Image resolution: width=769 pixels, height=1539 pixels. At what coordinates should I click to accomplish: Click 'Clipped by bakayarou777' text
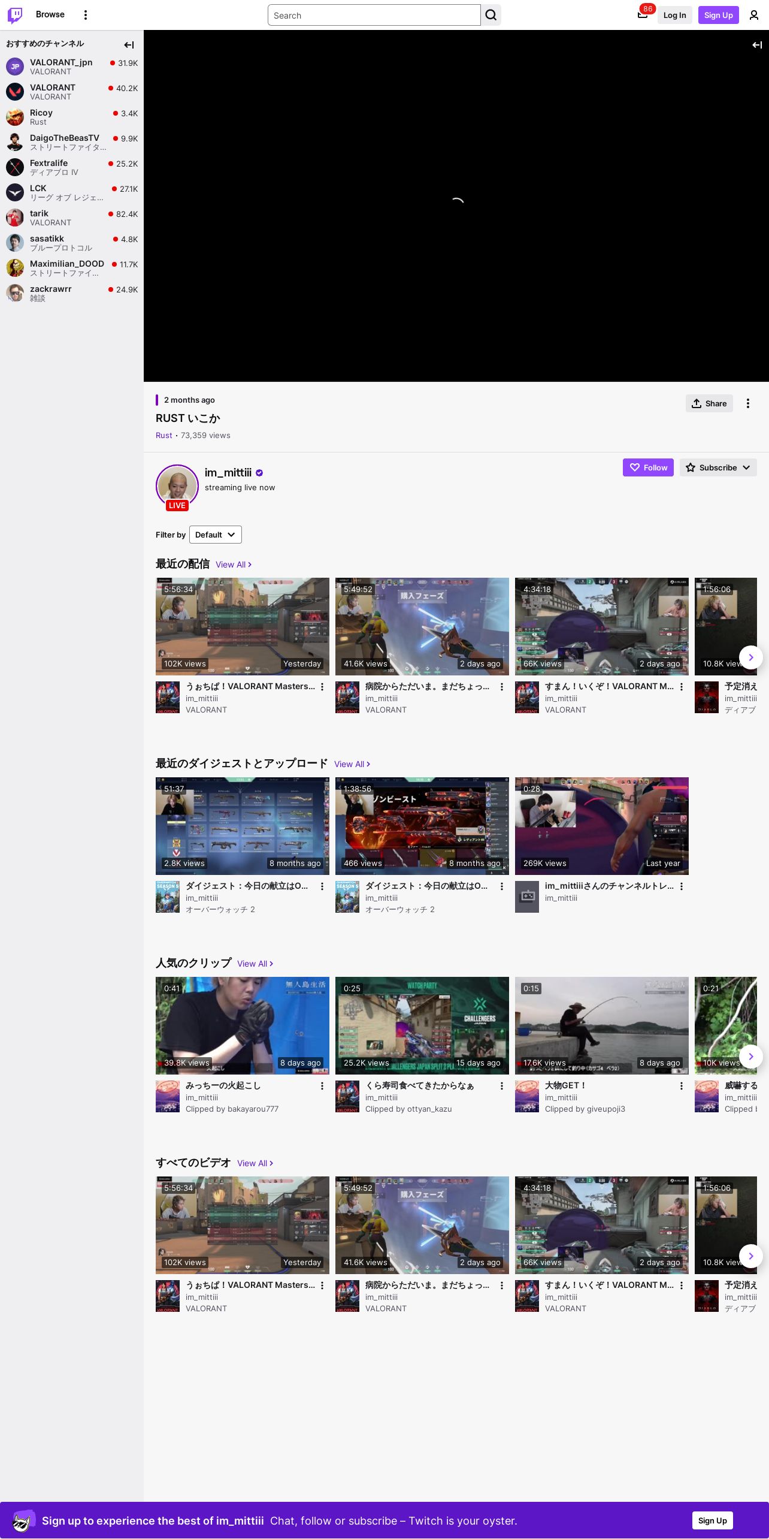point(232,1109)
